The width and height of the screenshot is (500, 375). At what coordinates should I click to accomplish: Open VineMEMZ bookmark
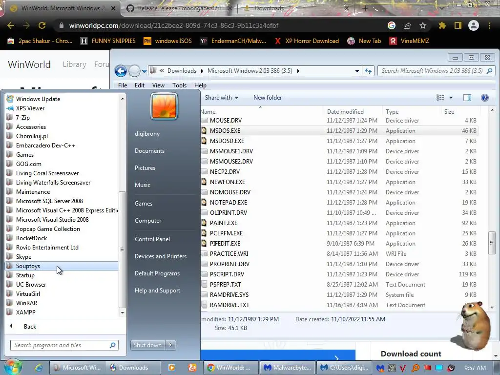(x=410, y=41)
